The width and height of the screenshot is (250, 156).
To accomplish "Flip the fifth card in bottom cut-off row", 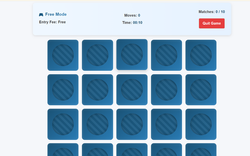I will pos(201,150).
